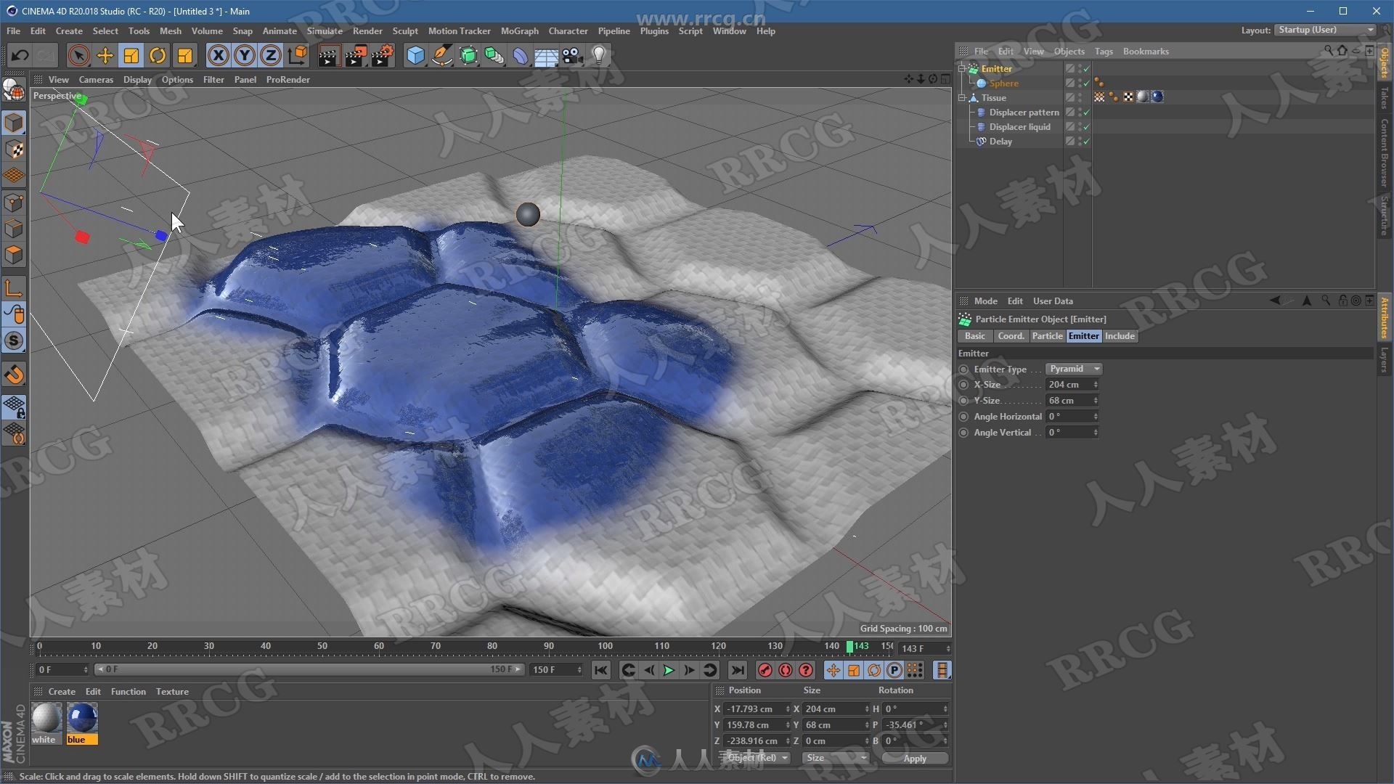
Task: Step the Angle Horizontal spinner
Action: click(1096, 417)
